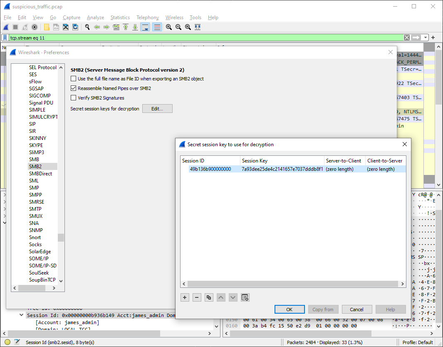Start capturing packets with the shark fin icon
This screenshot has height=347, width=443.
pos(6,27)
